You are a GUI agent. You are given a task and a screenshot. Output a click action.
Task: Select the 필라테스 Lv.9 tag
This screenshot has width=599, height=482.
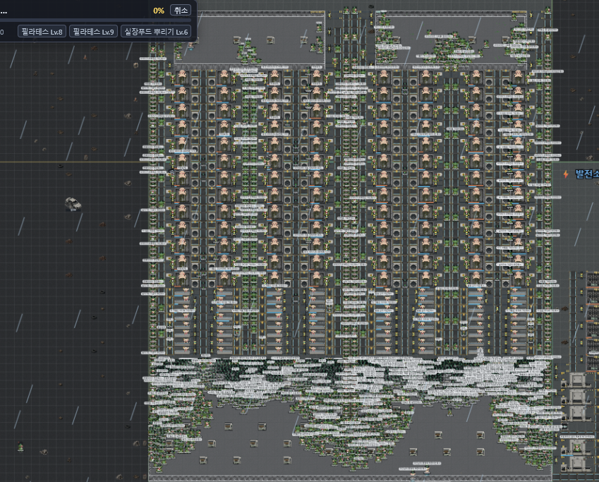(x=93, y=31)
